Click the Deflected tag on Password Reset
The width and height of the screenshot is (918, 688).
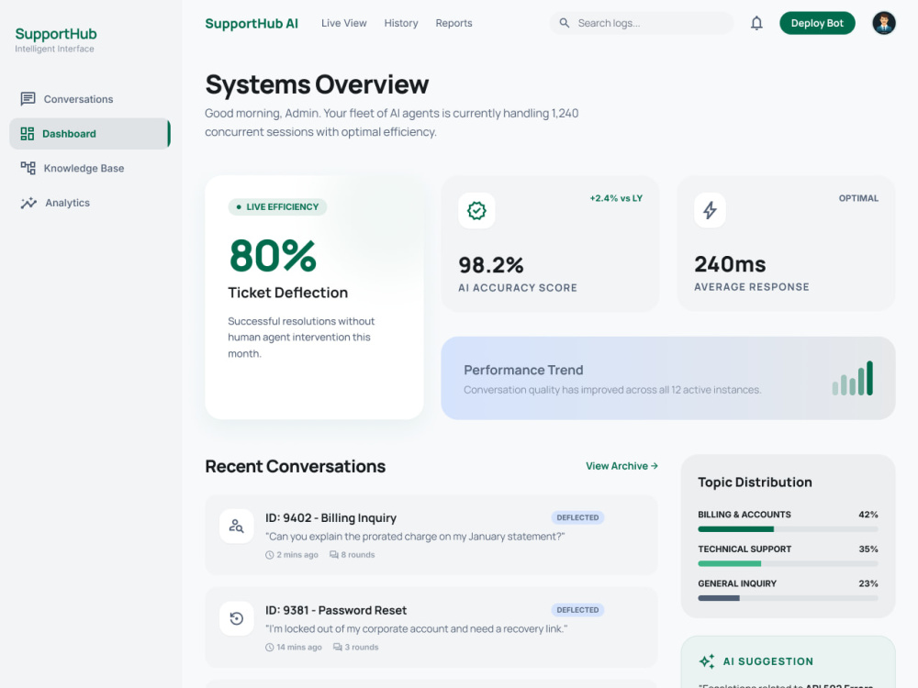pyautogui.click(x=577, y=610)
